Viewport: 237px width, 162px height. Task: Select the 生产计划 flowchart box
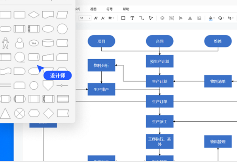159,81
